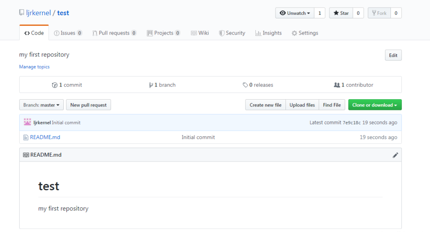Click Find File

coord(332,105)
